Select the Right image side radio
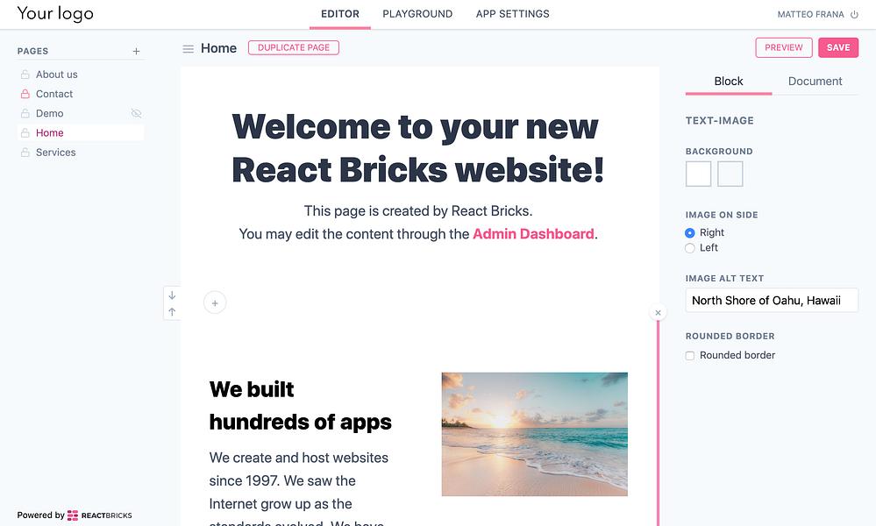The image size is (876, 526). coord(690,233)
